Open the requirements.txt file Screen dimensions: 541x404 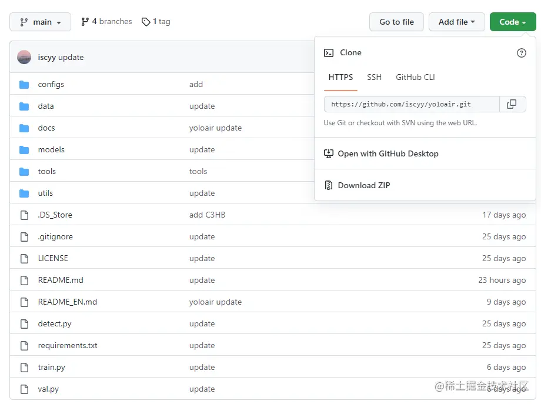(68, 345)
